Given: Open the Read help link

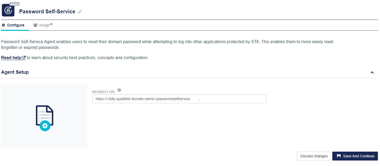Looking at the screenshot, I should 11,58.
